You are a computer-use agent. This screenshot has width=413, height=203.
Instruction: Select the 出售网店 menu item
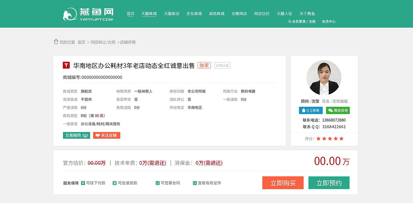pos(239,14)
